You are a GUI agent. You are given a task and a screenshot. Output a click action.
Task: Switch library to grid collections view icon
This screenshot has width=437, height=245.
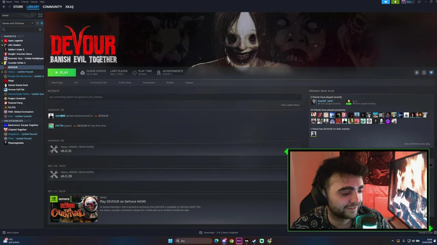click(40, 15)
